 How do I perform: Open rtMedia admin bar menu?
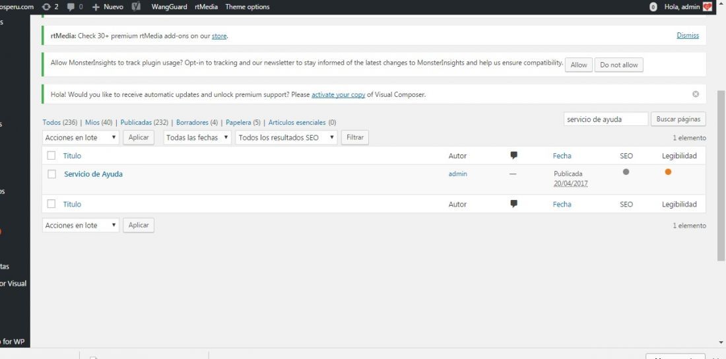click(206, 7)
